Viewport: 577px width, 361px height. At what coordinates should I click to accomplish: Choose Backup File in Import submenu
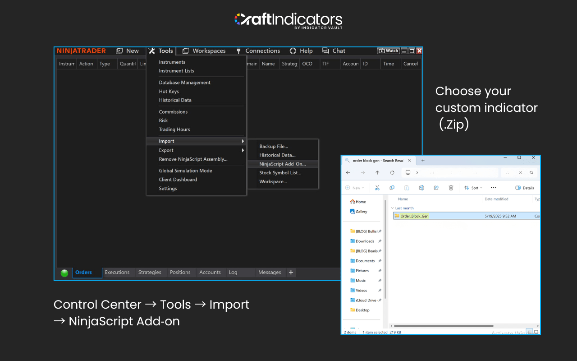274,146
